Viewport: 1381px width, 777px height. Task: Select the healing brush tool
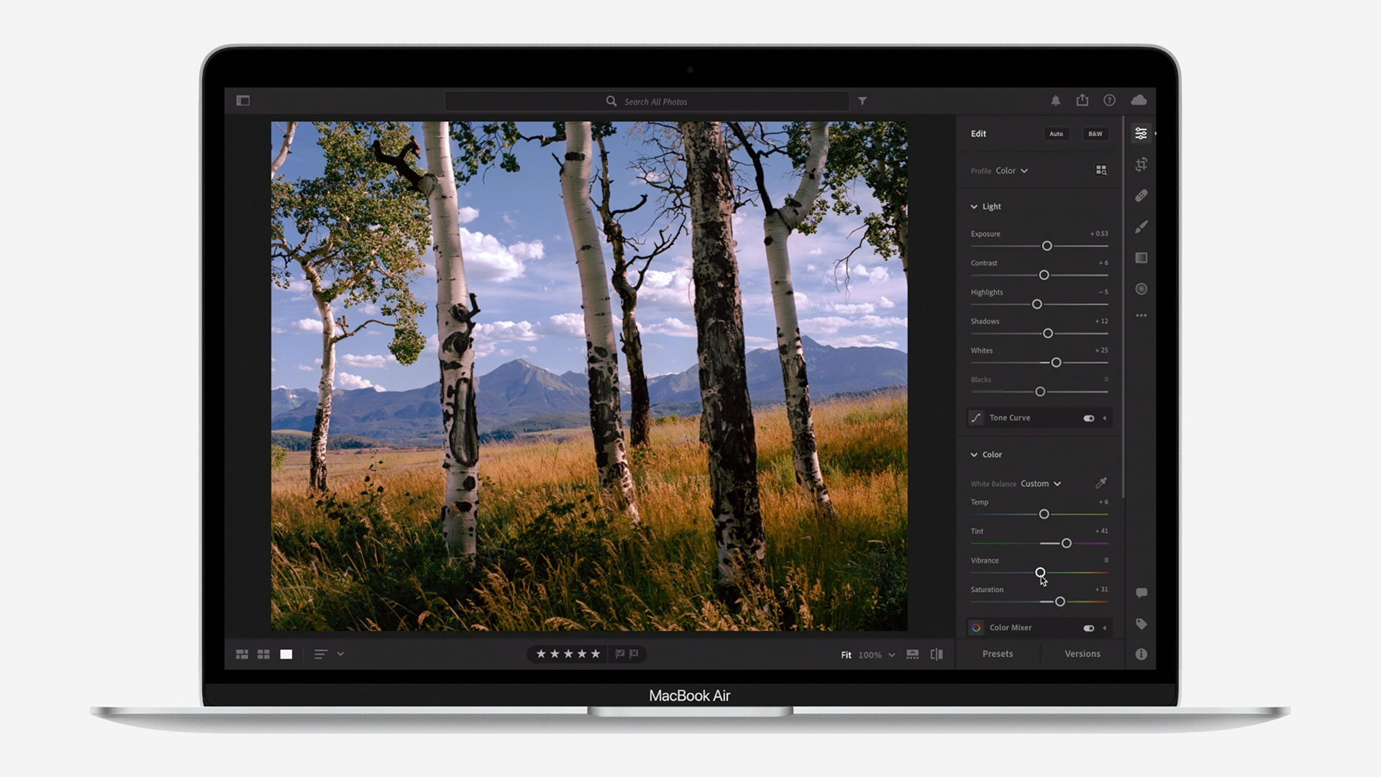coord(1141,196)
